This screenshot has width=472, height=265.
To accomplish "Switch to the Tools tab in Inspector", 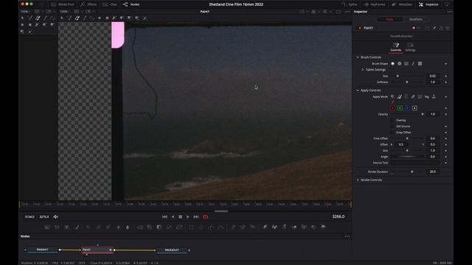I will tap(389, 19).
